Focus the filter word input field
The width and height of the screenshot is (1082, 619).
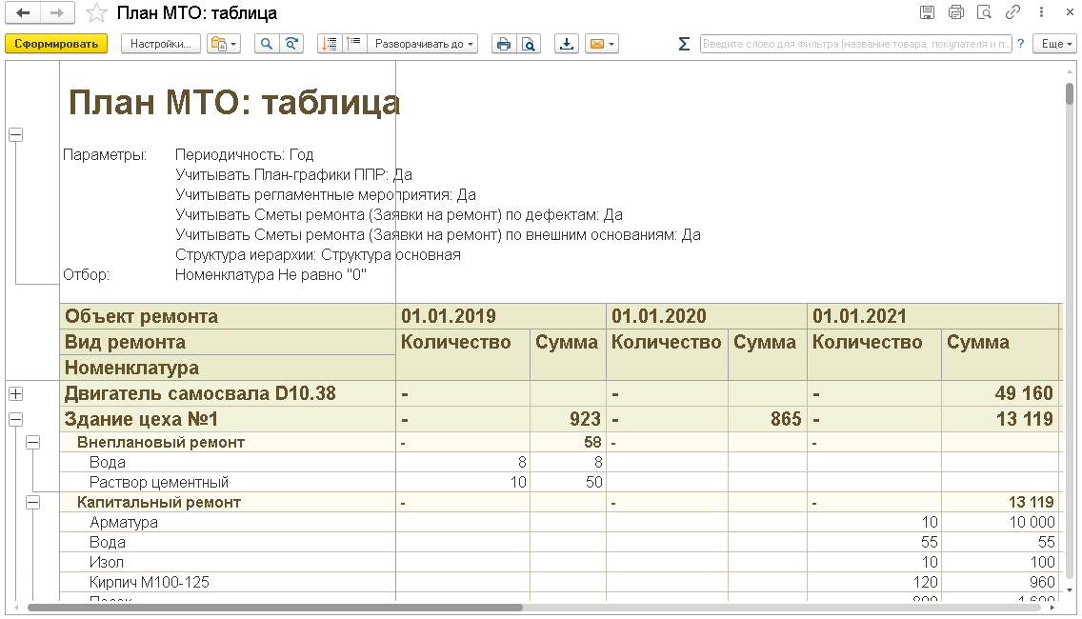click(x=855, y=44)
